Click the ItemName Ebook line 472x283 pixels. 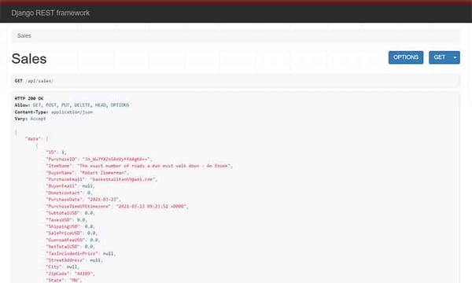[x=139, y=166]
